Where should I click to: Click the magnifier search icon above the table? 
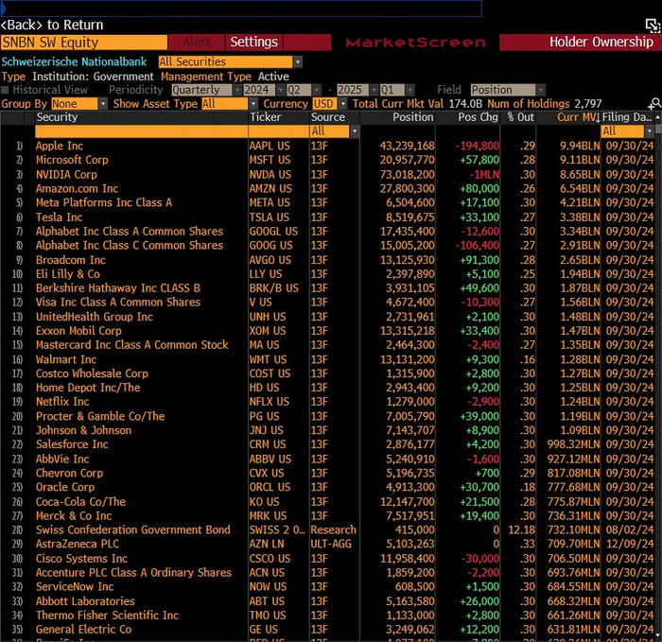(x=653, y=104)
